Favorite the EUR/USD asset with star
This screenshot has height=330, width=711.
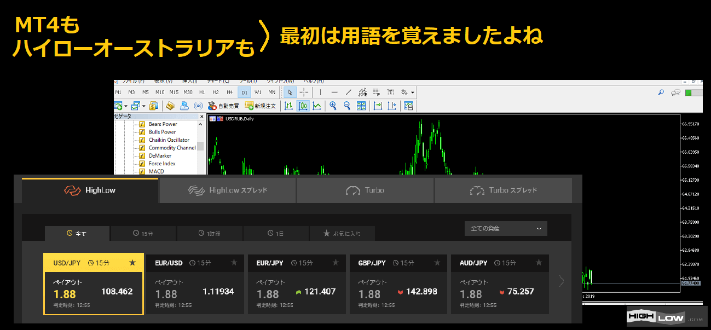click(234, 263)
